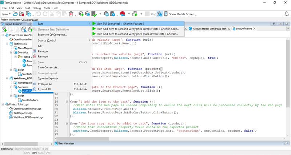Click Add New Item icon in Project Explorer
This screenshot has height=155, width=291.
pyautogui.click(x=4, y=29)
